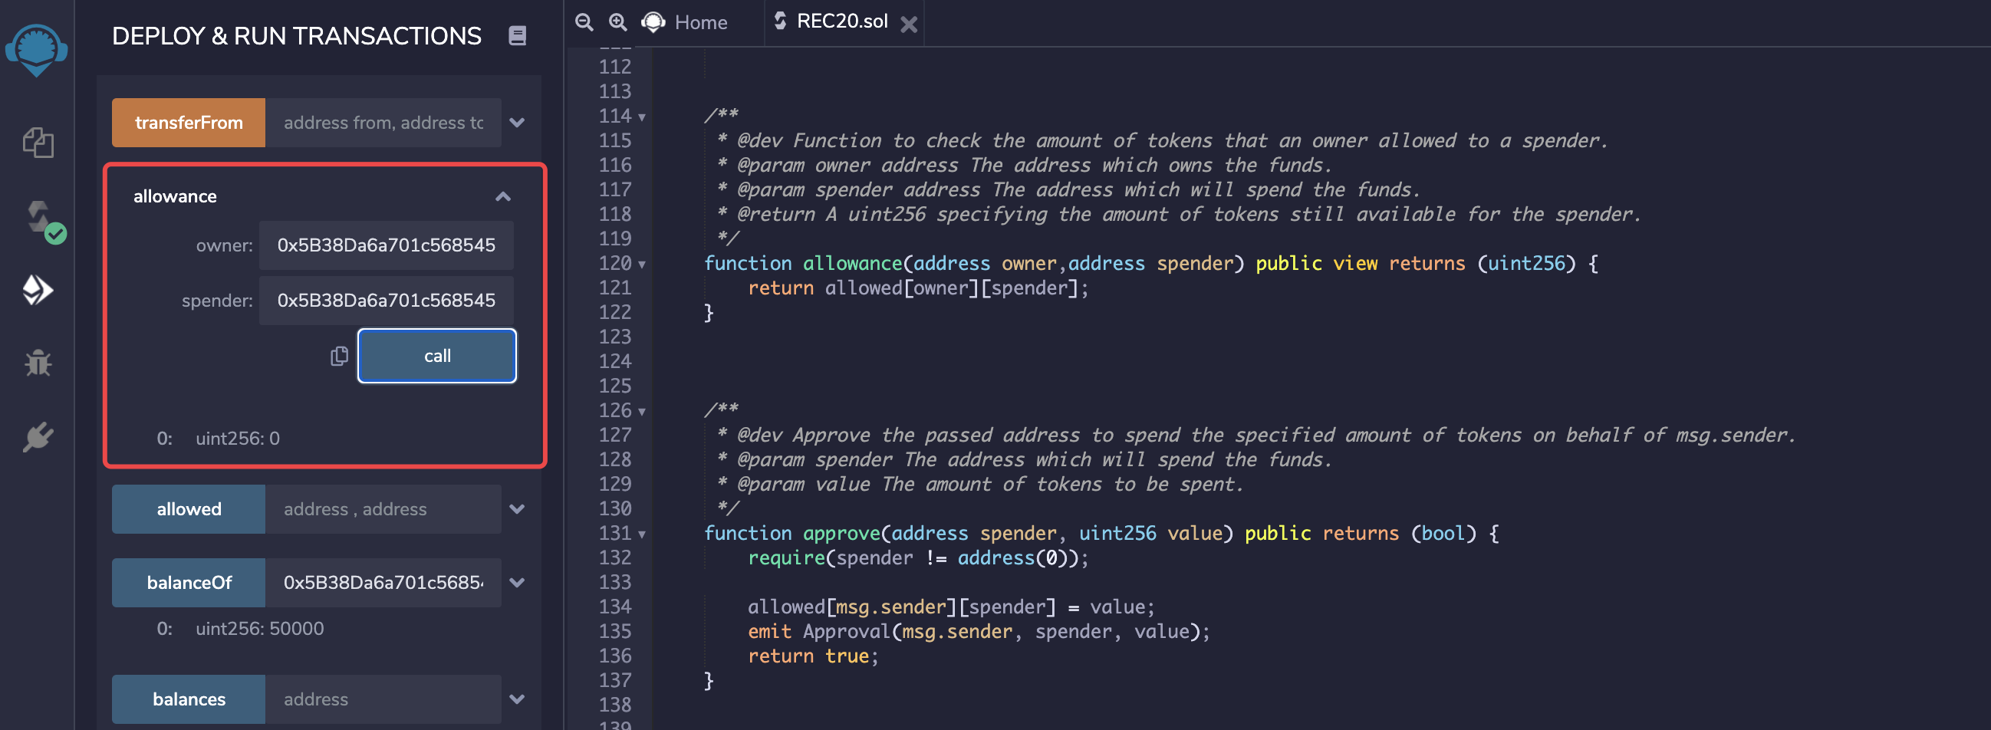Open the Debugger bug icon
Screen dimensions: 1991x730
38,362
